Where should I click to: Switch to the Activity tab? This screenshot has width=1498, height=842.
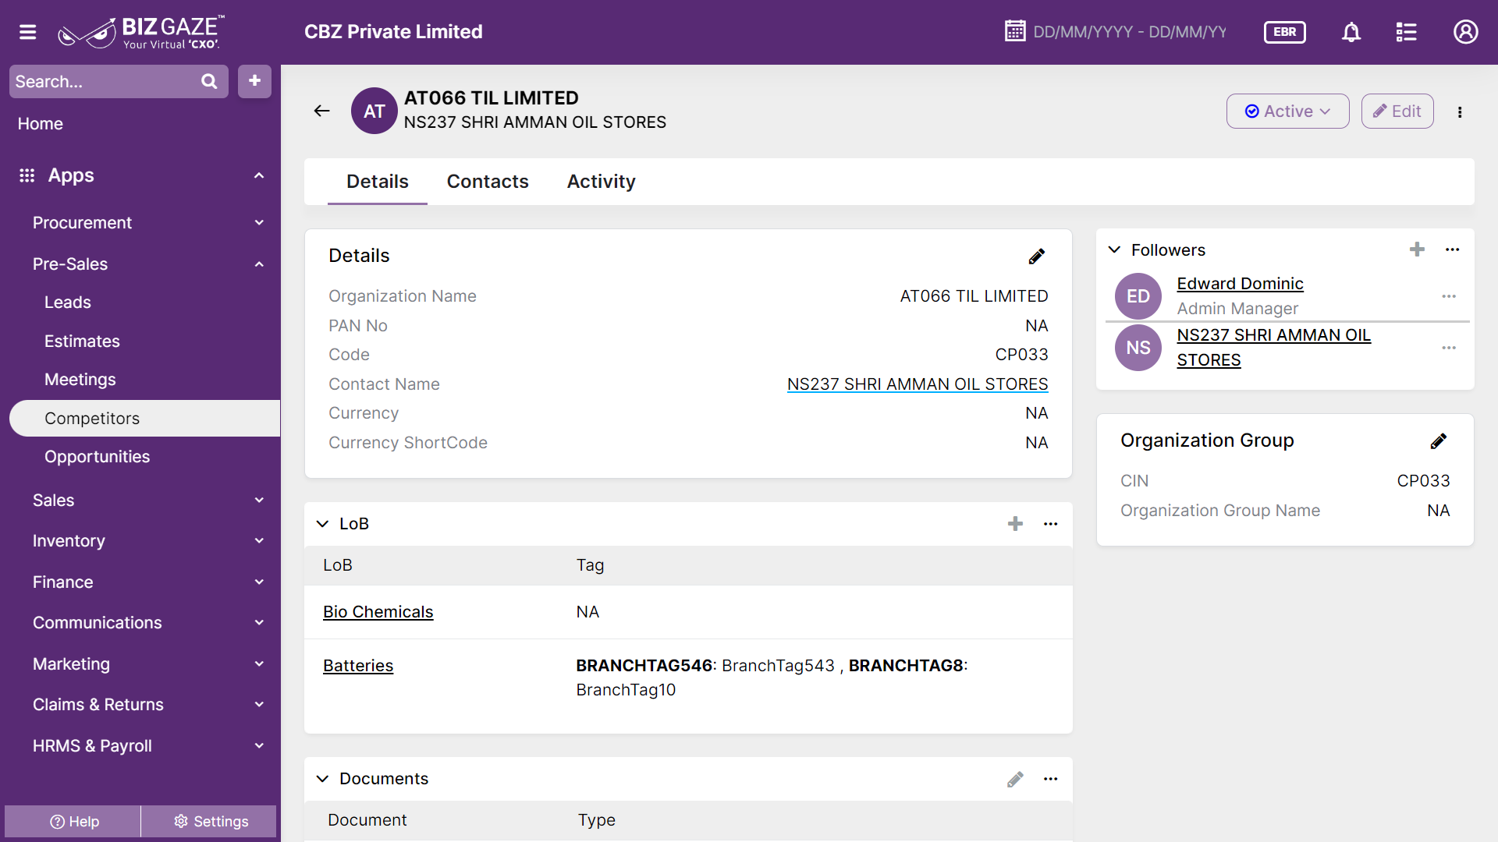pos(601,182)
